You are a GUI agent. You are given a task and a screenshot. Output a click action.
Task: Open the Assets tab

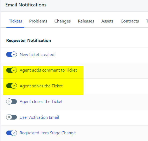click(107, 21)
